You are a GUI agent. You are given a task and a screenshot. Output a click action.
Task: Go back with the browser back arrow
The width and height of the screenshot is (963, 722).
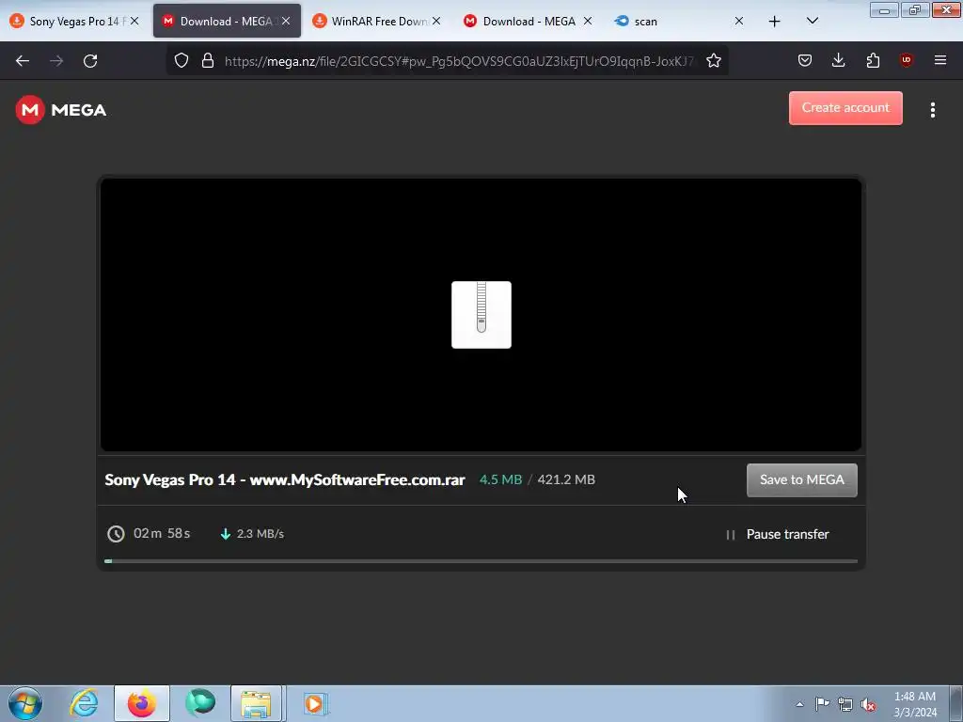23,61
